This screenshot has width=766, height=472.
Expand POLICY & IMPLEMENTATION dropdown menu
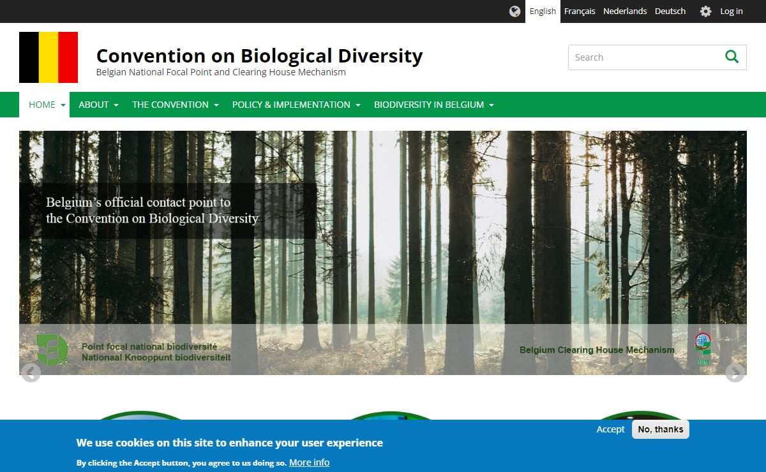pos(296,105)
